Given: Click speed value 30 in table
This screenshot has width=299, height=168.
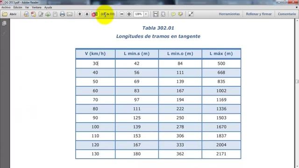Looking at the screenshot, I should (95, 63).
